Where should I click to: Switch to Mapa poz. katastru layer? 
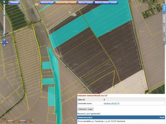[85, 3]
